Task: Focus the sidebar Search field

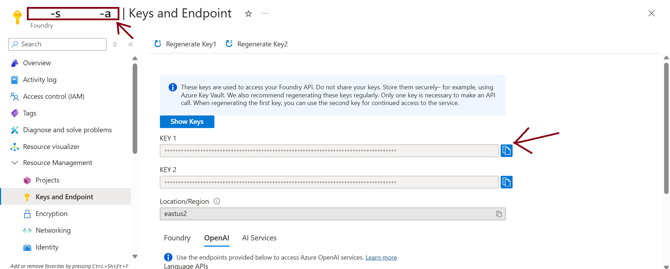Action: coord(57,44)
